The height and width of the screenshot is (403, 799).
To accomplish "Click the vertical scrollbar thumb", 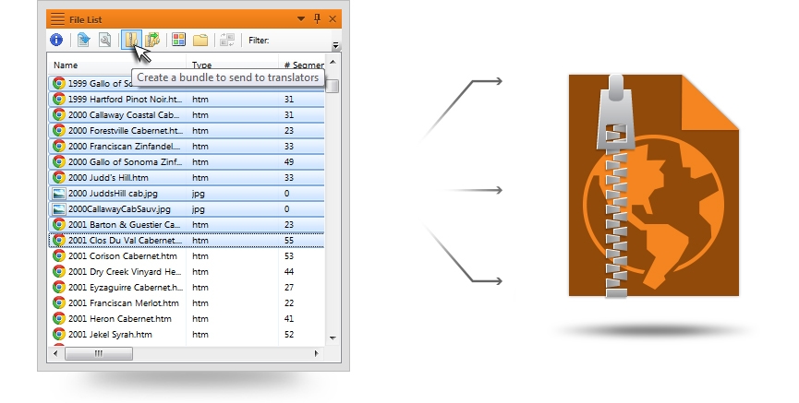I will point(333,86).
